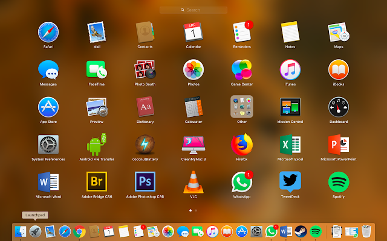Open Mission Control
Screen dimensions: 387x241
(x=290, y=107)
